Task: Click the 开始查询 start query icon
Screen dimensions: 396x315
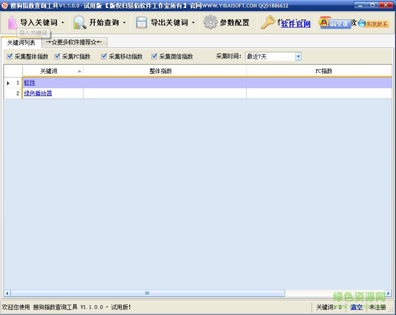Action: (x=80, y=22)
